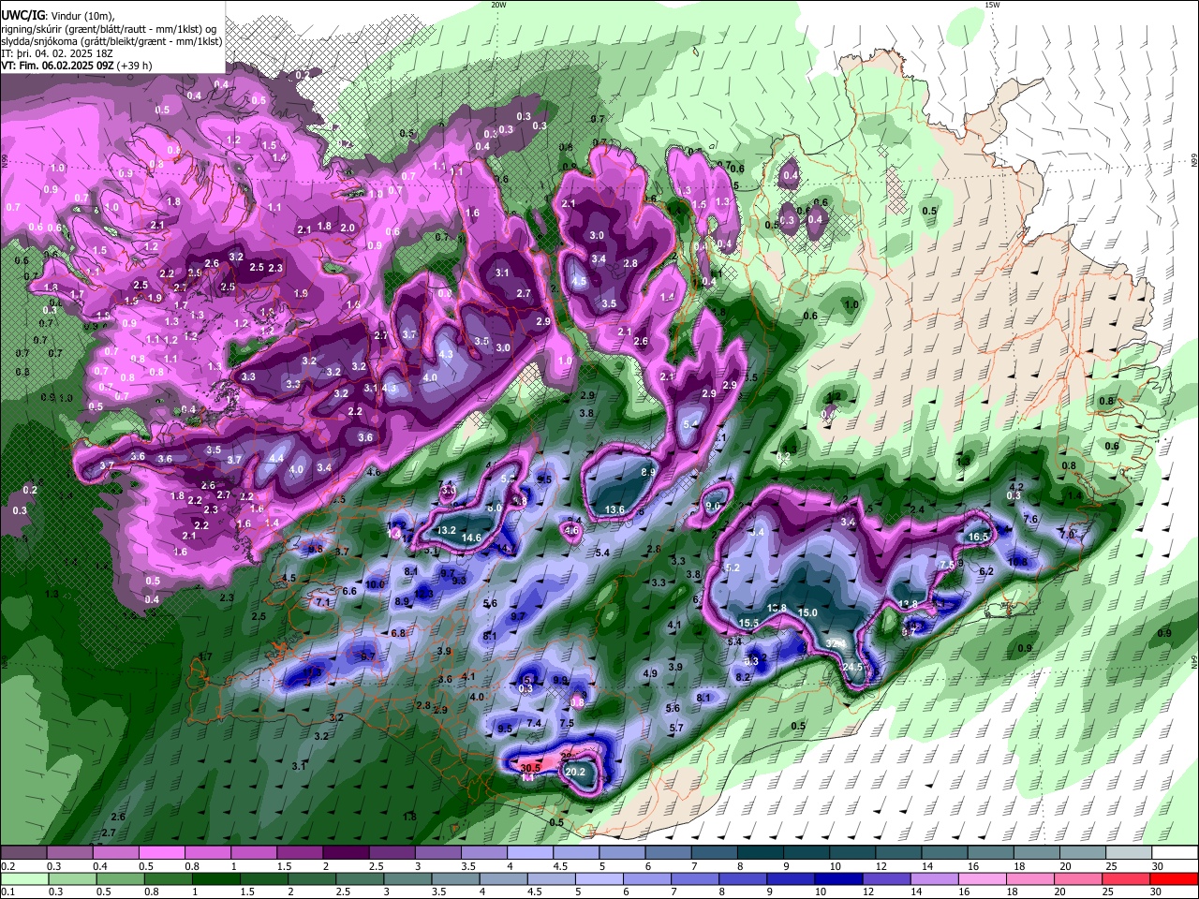The height and width of the screenshot is (899, 1199).
Task: Click the 16.5 precipitation value
Action: (979, 537)
